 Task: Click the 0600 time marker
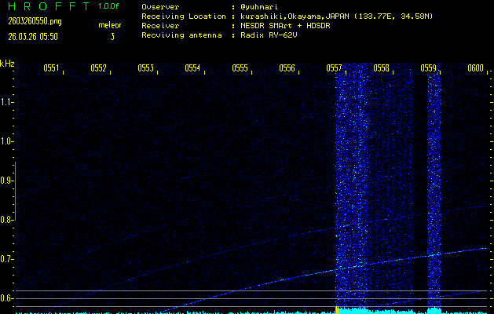click(475, 68)
